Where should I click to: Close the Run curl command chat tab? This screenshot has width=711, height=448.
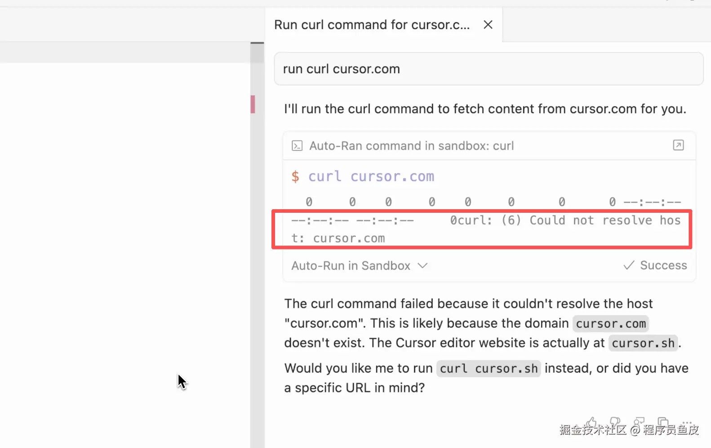pyautogui.click(x=488, y=25)
